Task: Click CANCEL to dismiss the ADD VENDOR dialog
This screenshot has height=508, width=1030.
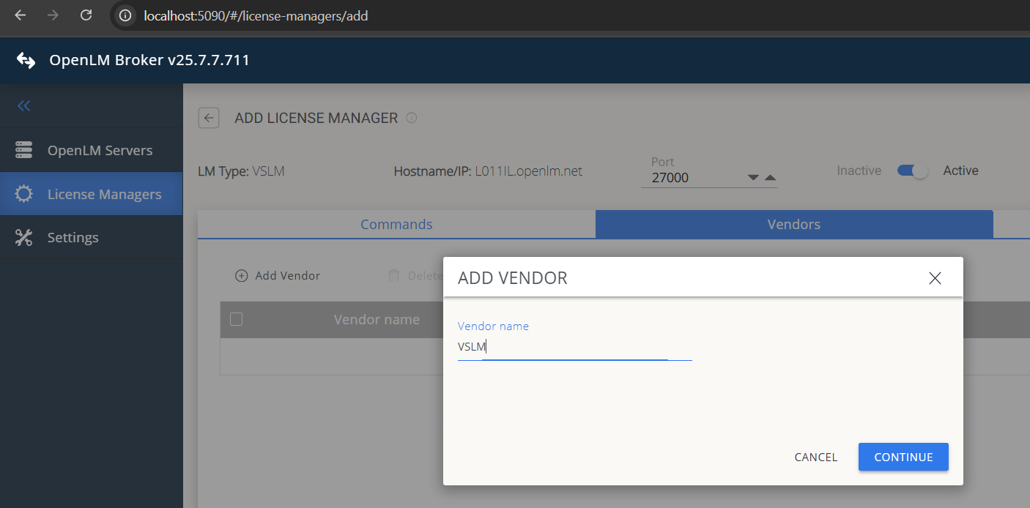Action: click(815, 457)
